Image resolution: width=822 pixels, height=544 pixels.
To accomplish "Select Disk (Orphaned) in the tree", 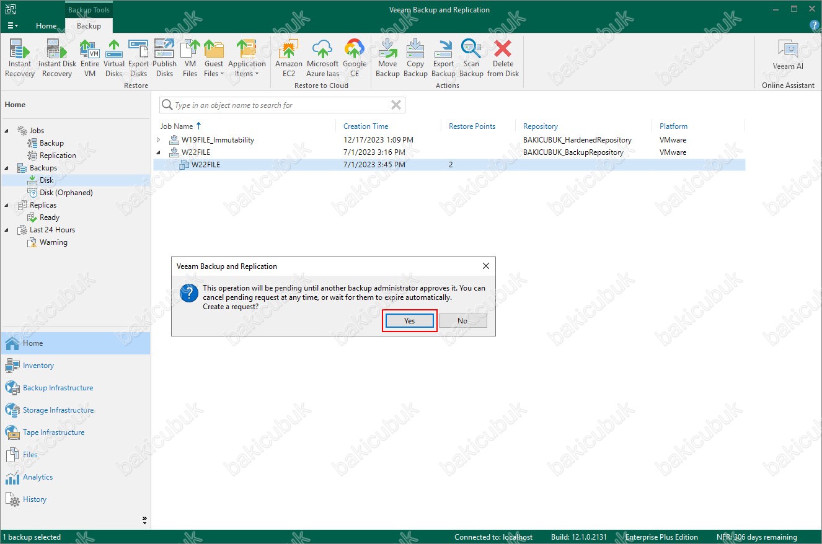I will 66,193.
